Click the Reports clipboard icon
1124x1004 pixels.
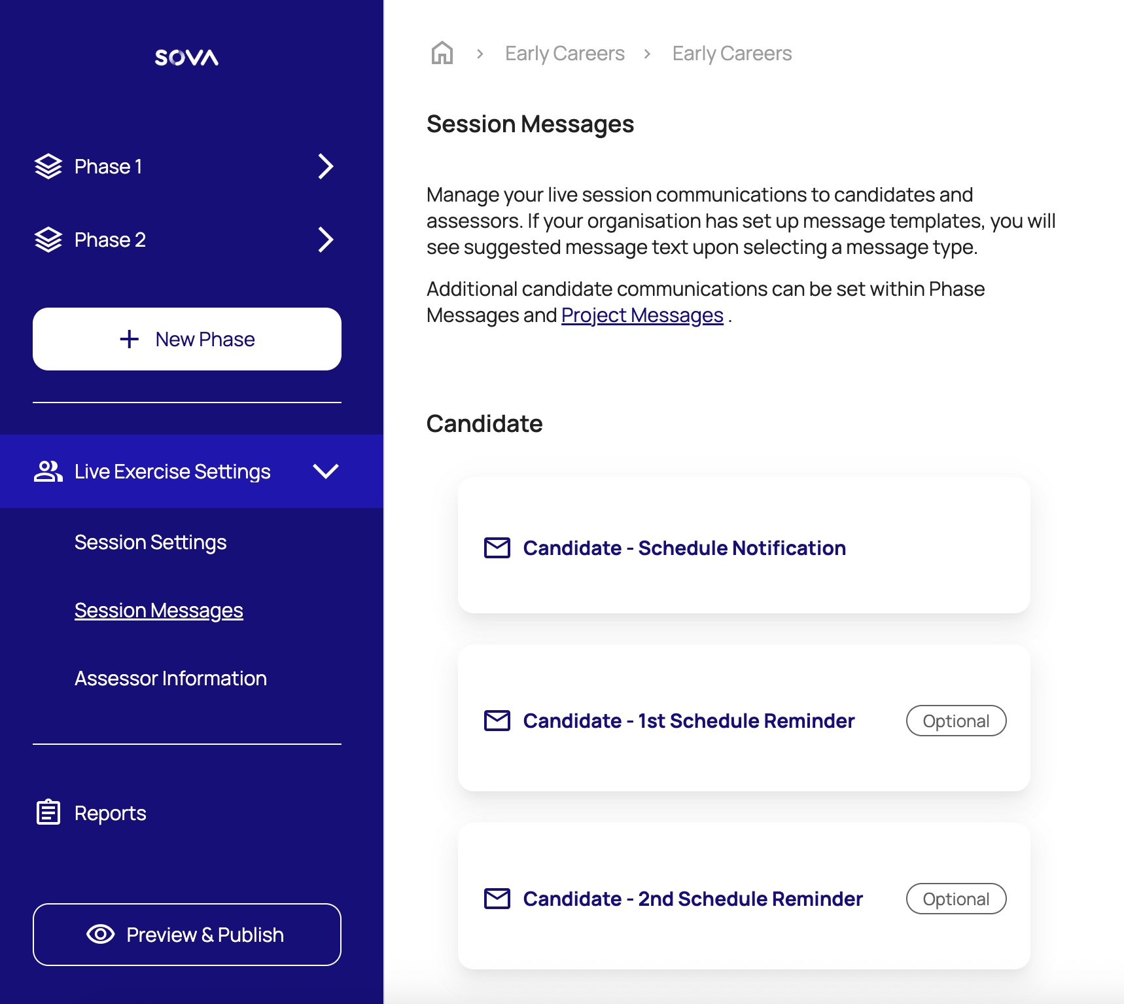tap(48, 812)
